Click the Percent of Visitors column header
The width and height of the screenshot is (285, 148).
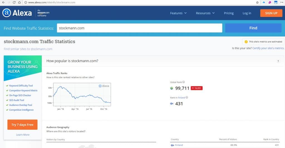[228, 139]
